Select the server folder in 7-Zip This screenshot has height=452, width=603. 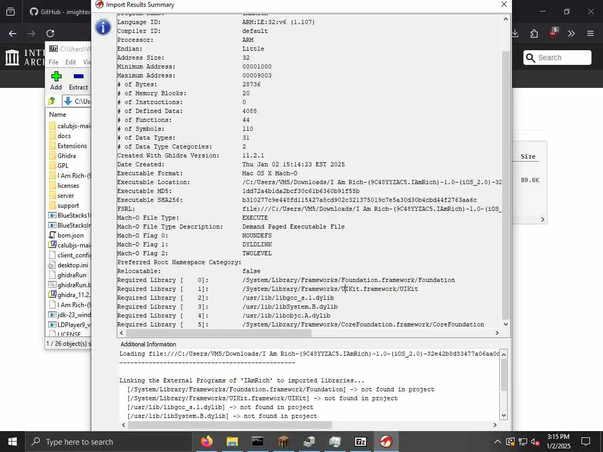[x=65, y=196]
